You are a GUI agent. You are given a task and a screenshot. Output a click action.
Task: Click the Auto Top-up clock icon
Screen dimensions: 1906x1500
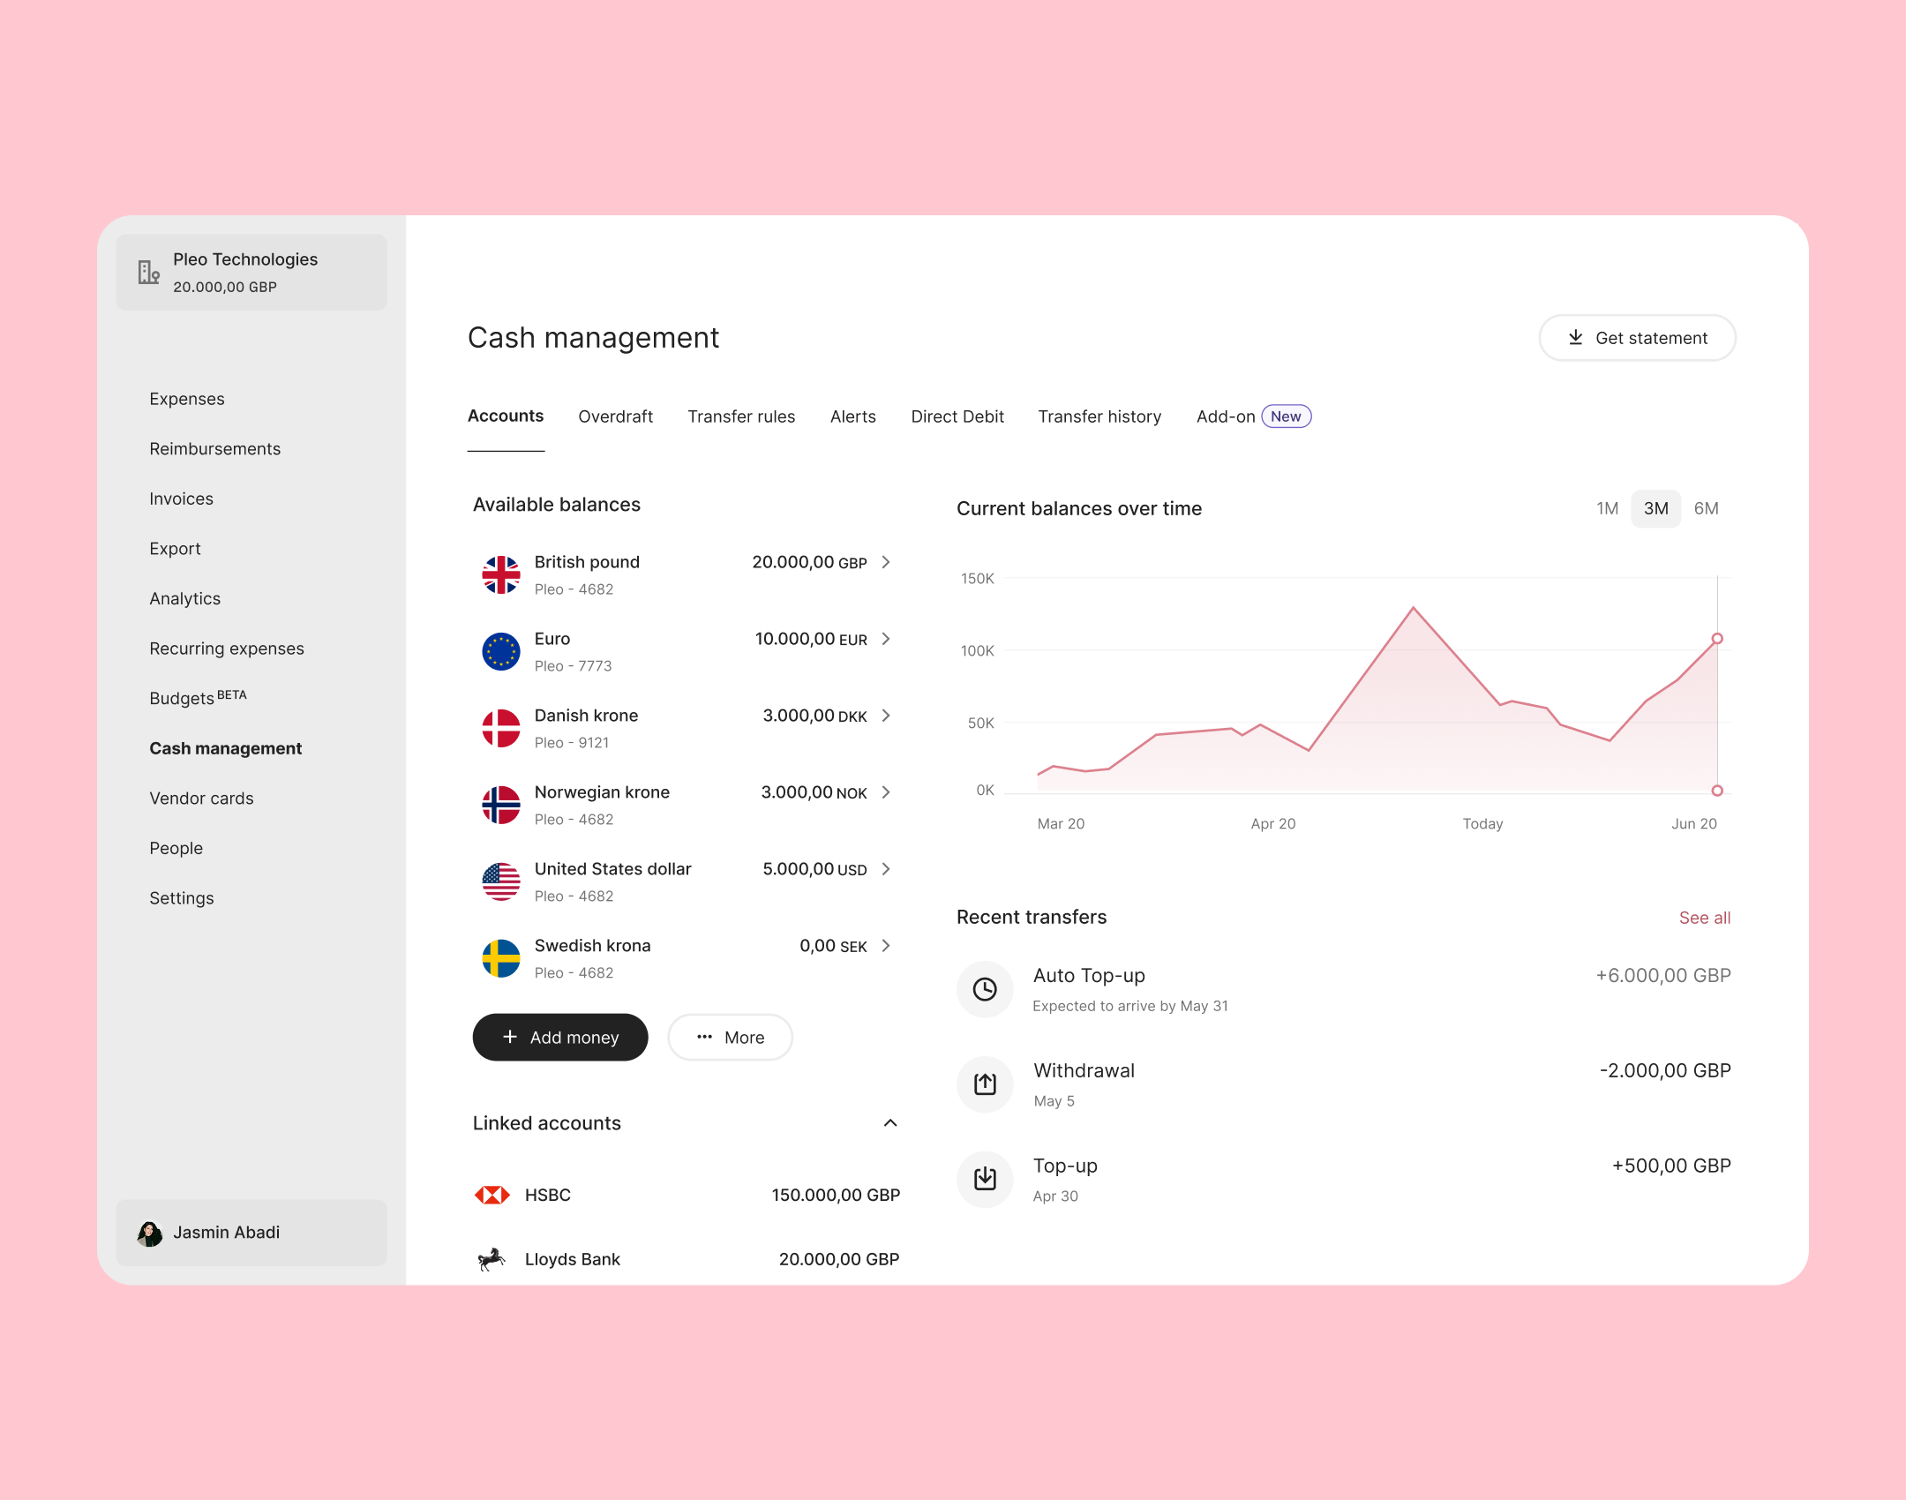point(985,989)
